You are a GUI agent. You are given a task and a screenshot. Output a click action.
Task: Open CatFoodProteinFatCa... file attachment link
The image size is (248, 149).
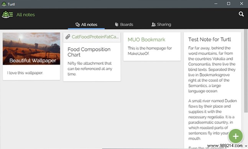coord(95,37)
